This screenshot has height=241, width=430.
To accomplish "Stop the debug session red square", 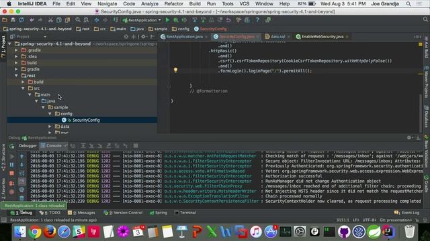I will tap(12, 173).
